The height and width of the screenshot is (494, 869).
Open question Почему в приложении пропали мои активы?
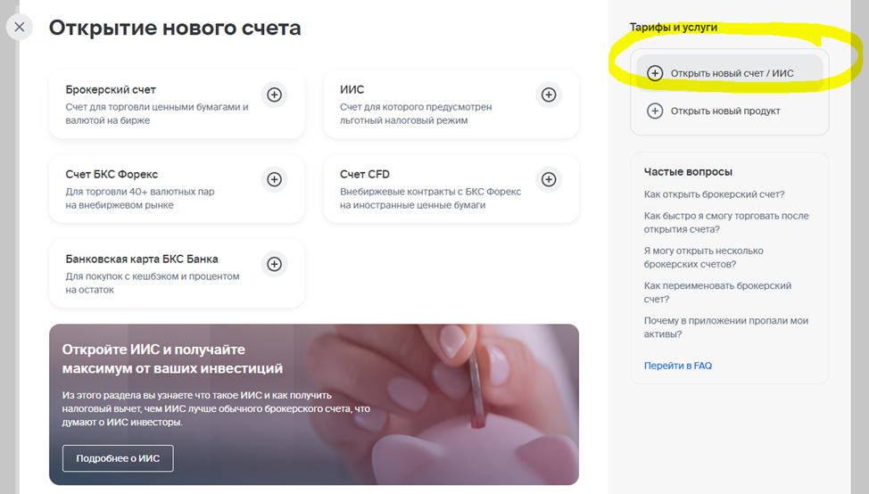(726, 327)
